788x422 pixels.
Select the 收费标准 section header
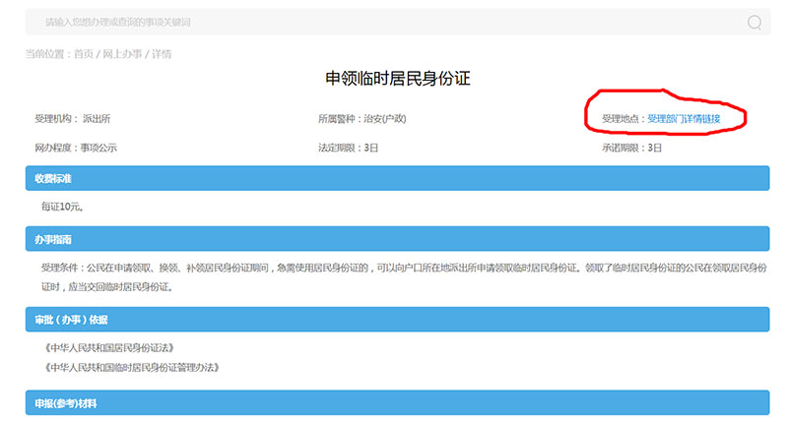[x=398, y=178]
